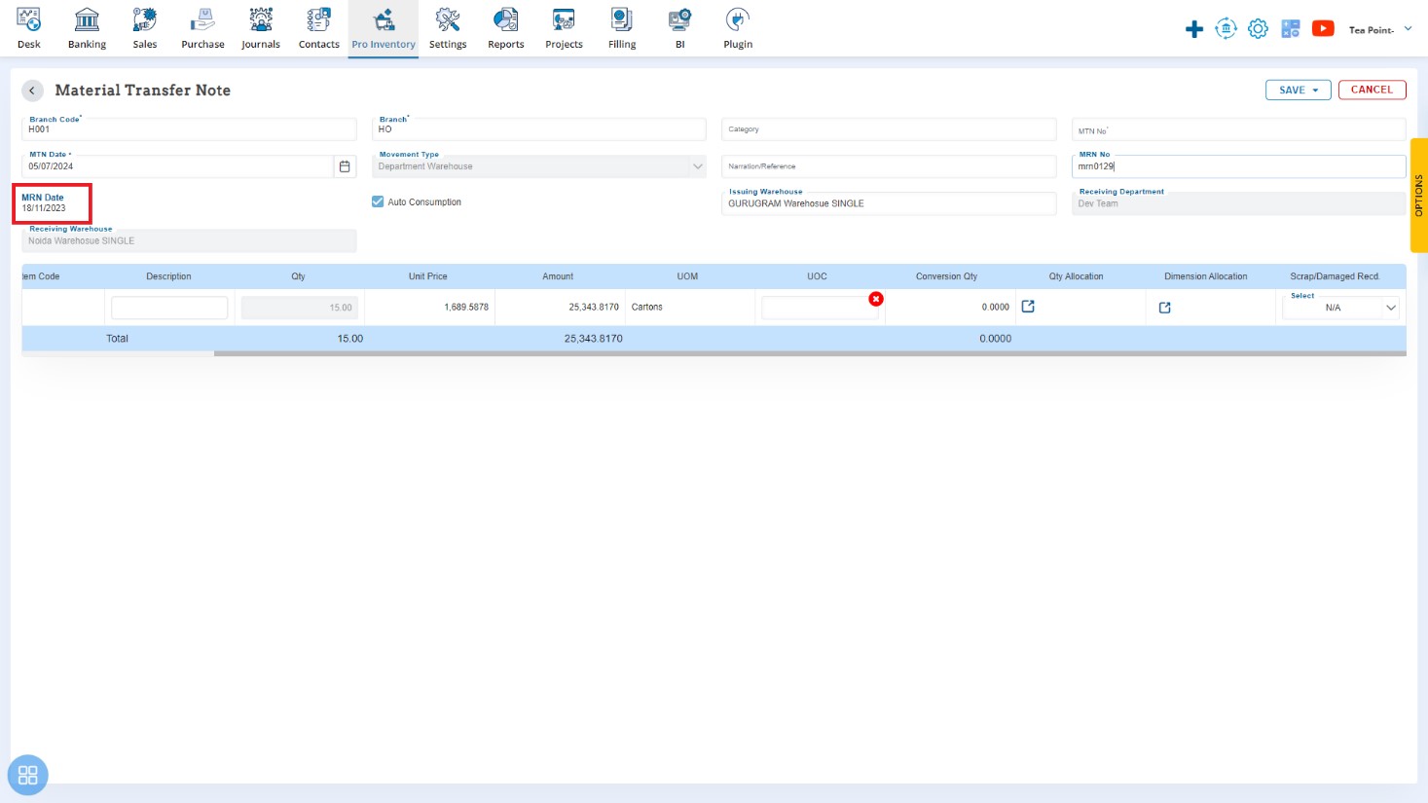Image resolution: width=1428 pixels, height=803 pixels.
Task: Expand the Scrap/Damaged Recd. N/A dropdown
Action: tap(1341, 308)
